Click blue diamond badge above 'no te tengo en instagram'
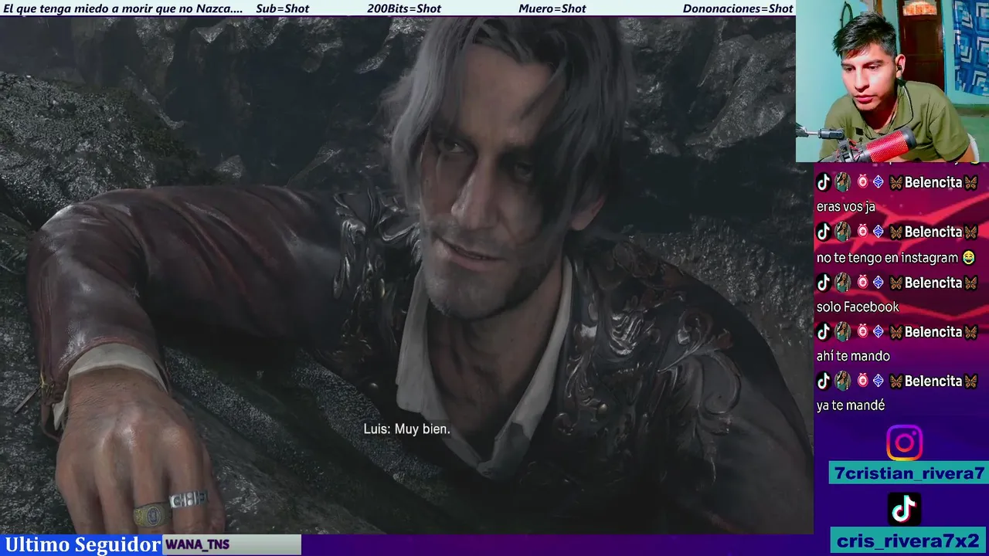This screenshot has width=989, height=556. pos(879,232)
